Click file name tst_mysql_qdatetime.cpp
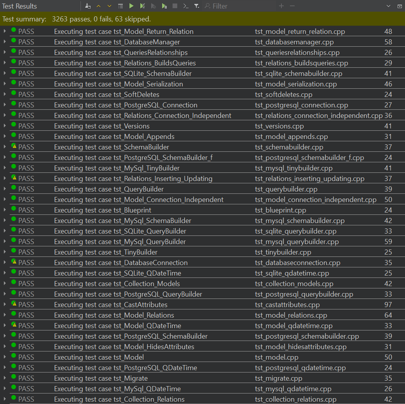Image resolution: width=405 pixels, height=404 pixels. click(x=293, y=389)
